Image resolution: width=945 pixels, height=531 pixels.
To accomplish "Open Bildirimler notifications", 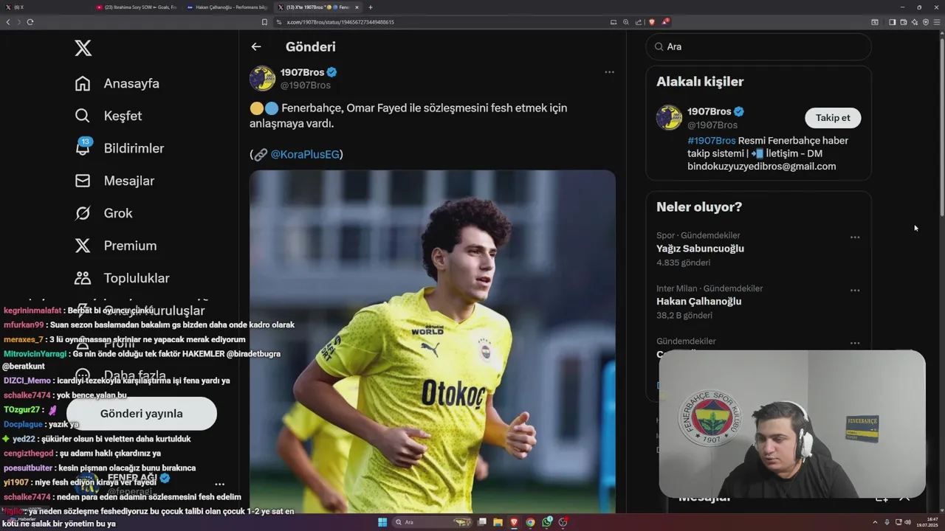I will [134, 148].
